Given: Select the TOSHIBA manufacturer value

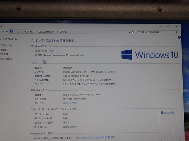Looking at the screenshot, I should click(x=68, y=68).
